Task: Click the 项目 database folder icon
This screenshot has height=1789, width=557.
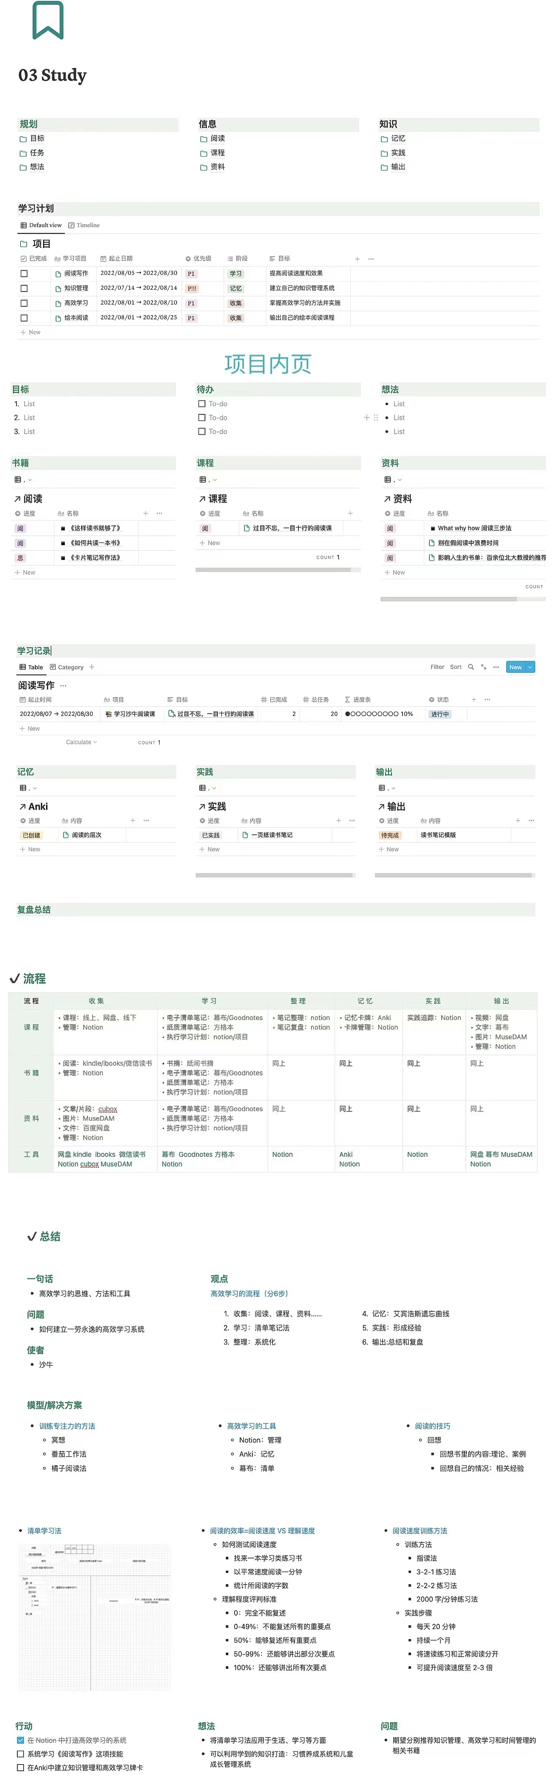Action: tap(23, 244)
